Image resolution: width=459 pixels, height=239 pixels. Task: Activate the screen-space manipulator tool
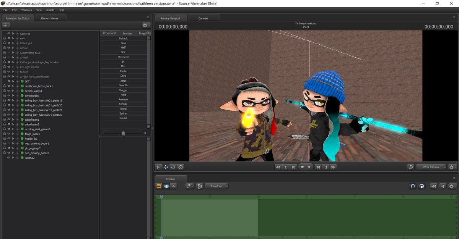[180, 167]
